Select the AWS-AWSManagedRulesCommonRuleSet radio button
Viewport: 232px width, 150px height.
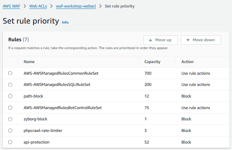click(x=10, y=73)
